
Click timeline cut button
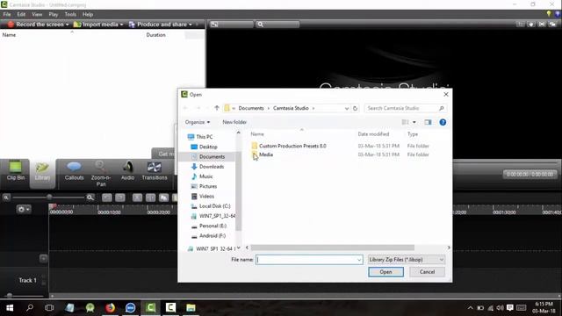click(x=137, y=197)
